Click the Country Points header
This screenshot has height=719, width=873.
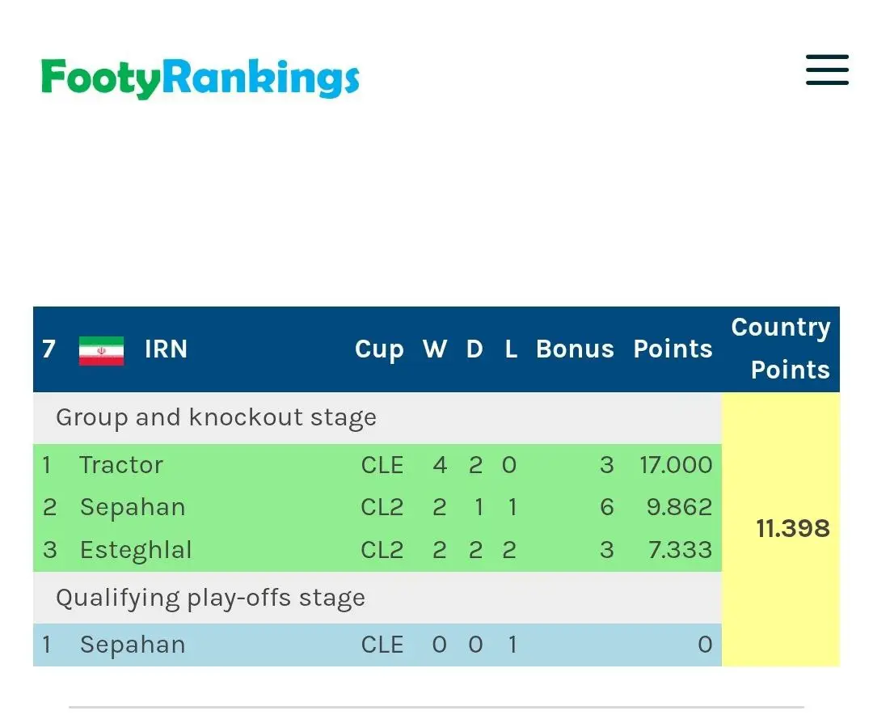click(781, 349)
